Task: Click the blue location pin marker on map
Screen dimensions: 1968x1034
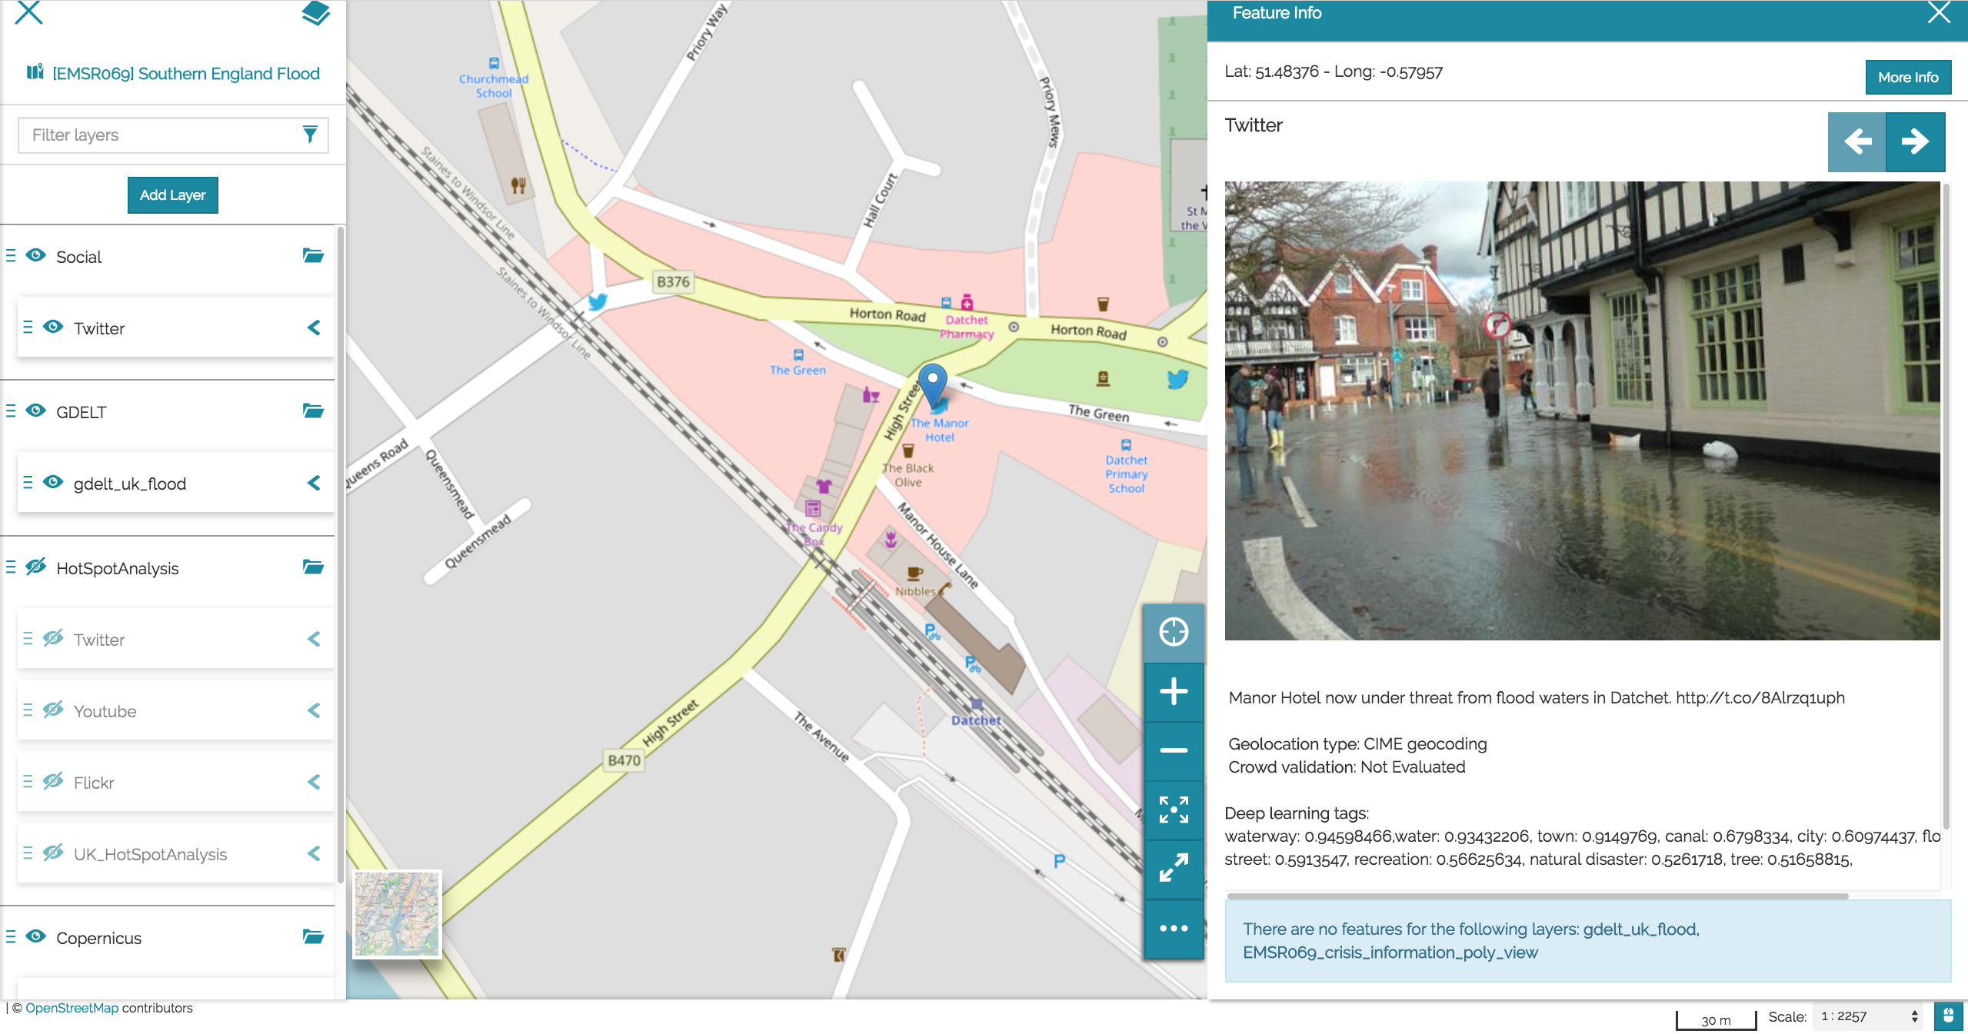Action: point(933,384)
